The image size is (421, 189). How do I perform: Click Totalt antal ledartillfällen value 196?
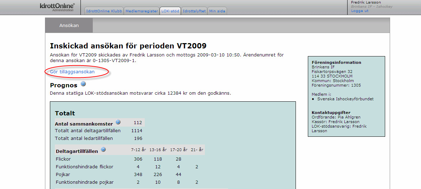[x=138, y=139]
